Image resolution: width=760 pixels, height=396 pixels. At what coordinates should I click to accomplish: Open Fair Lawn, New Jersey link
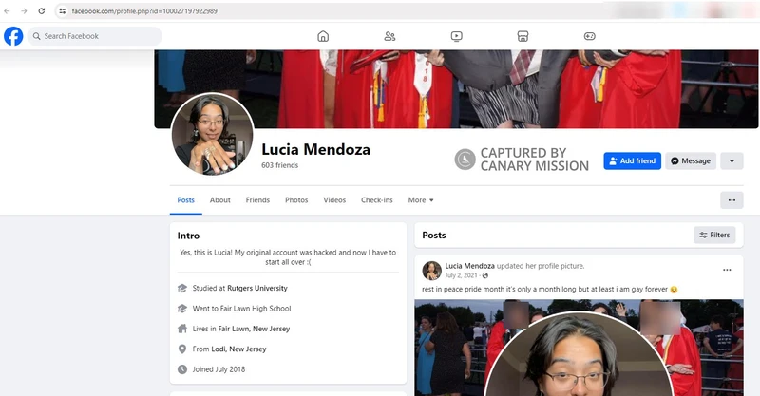(254, 329)
